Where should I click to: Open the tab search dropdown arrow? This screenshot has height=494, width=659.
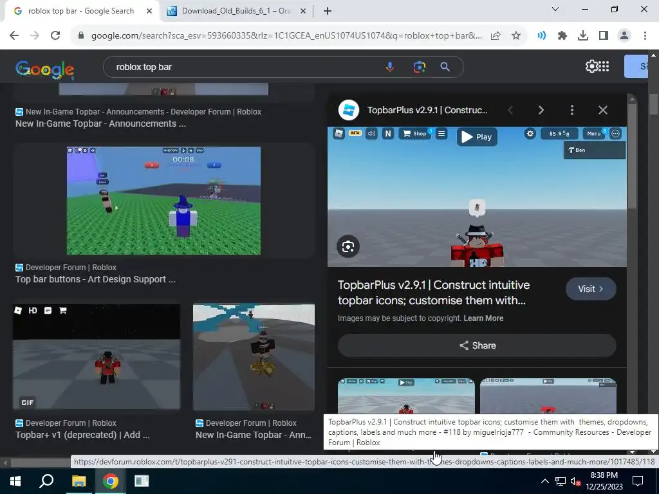coord(555,10)
